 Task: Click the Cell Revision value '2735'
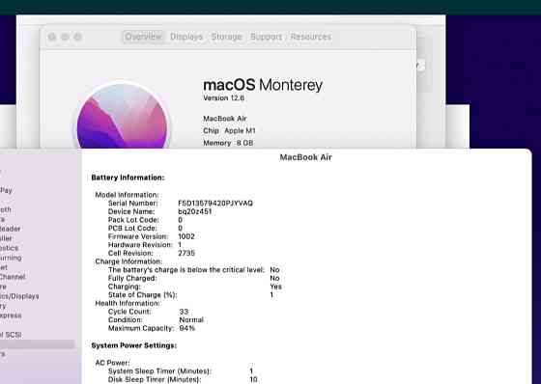[186, 253]
